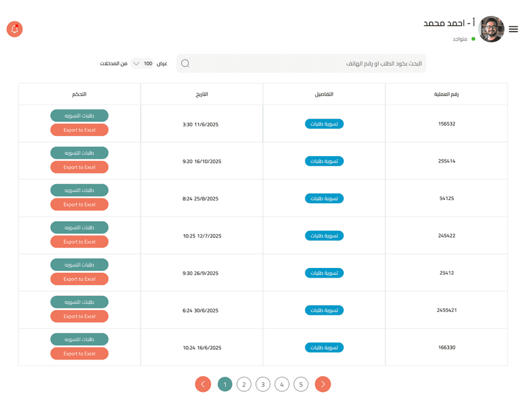Viewport: 526px width, 400px height.
Task: Click details badge for operation 245422
Action: click(x=324, y=235)
